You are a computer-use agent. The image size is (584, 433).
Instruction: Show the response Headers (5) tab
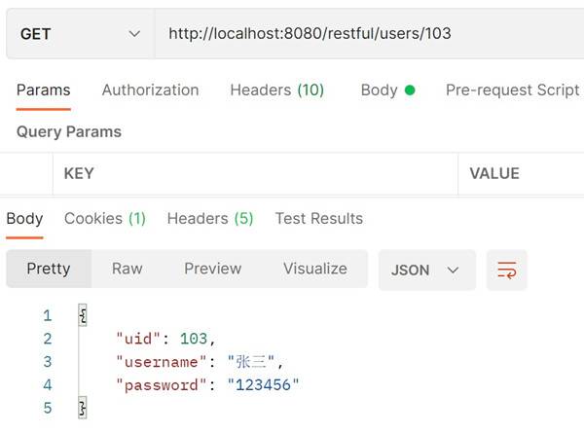pyautogui.click(x=209, y=219)
